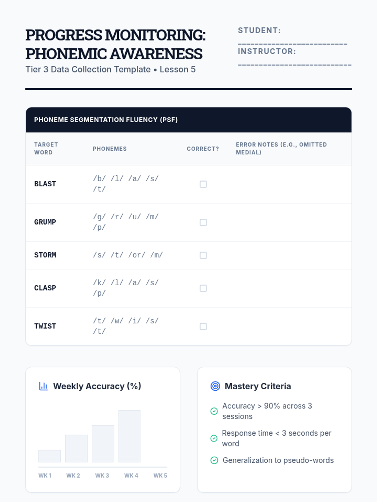Screen dimensions: 377x502
Task: Click the WK 3 accuracy bar
Action: (103, 444)
